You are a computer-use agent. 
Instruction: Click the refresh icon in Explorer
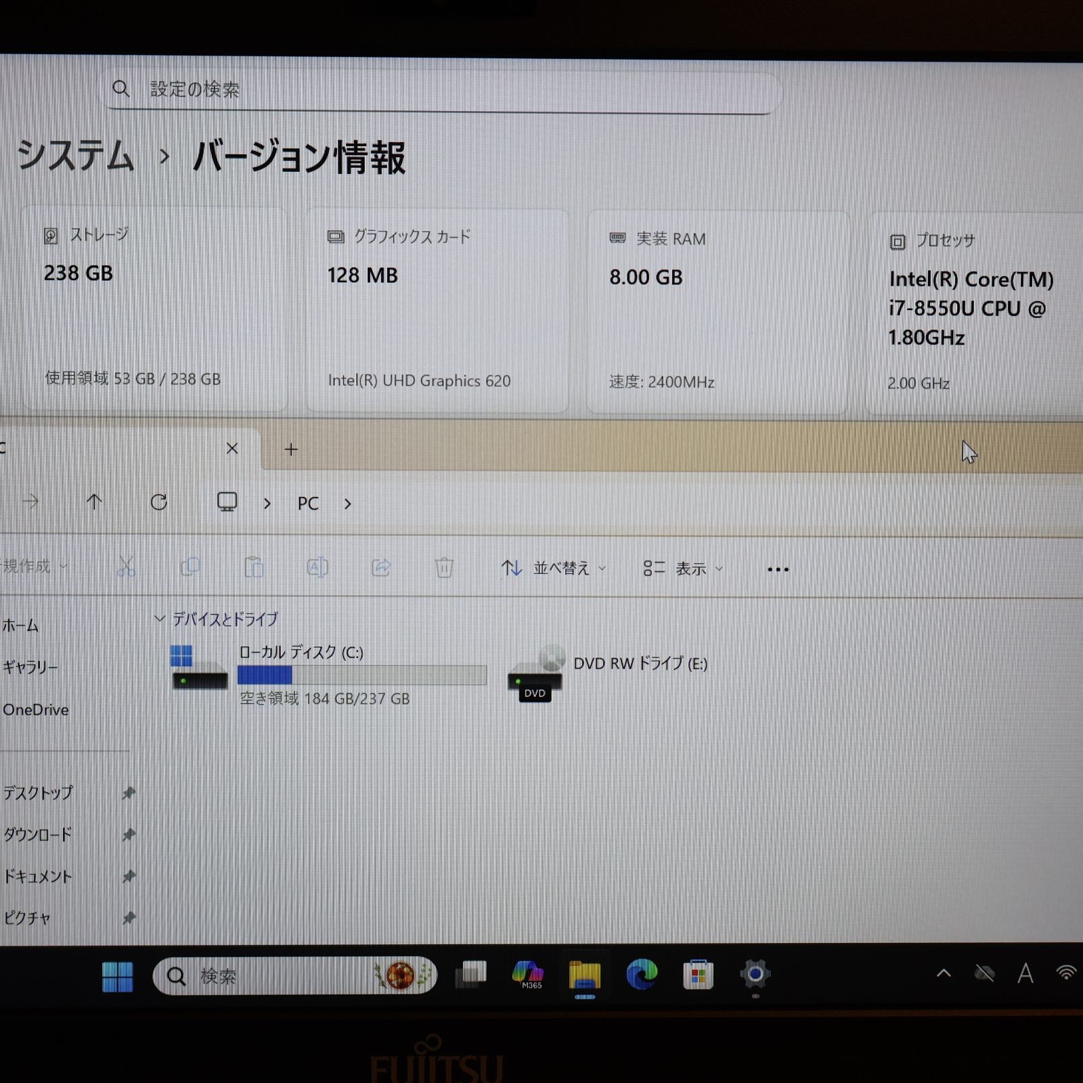pyautogui.click(x=160, y=503)
